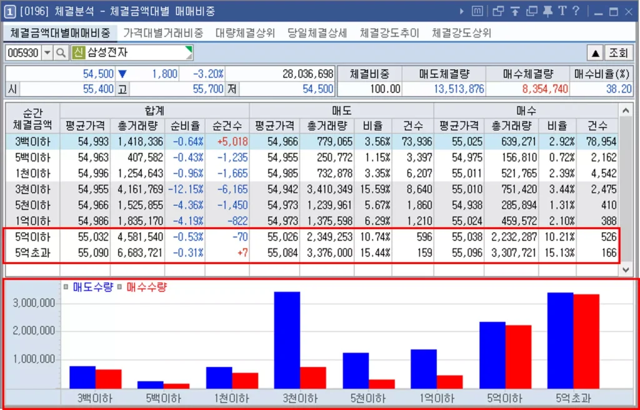Click the window number 1 icon

pos(9,11)
